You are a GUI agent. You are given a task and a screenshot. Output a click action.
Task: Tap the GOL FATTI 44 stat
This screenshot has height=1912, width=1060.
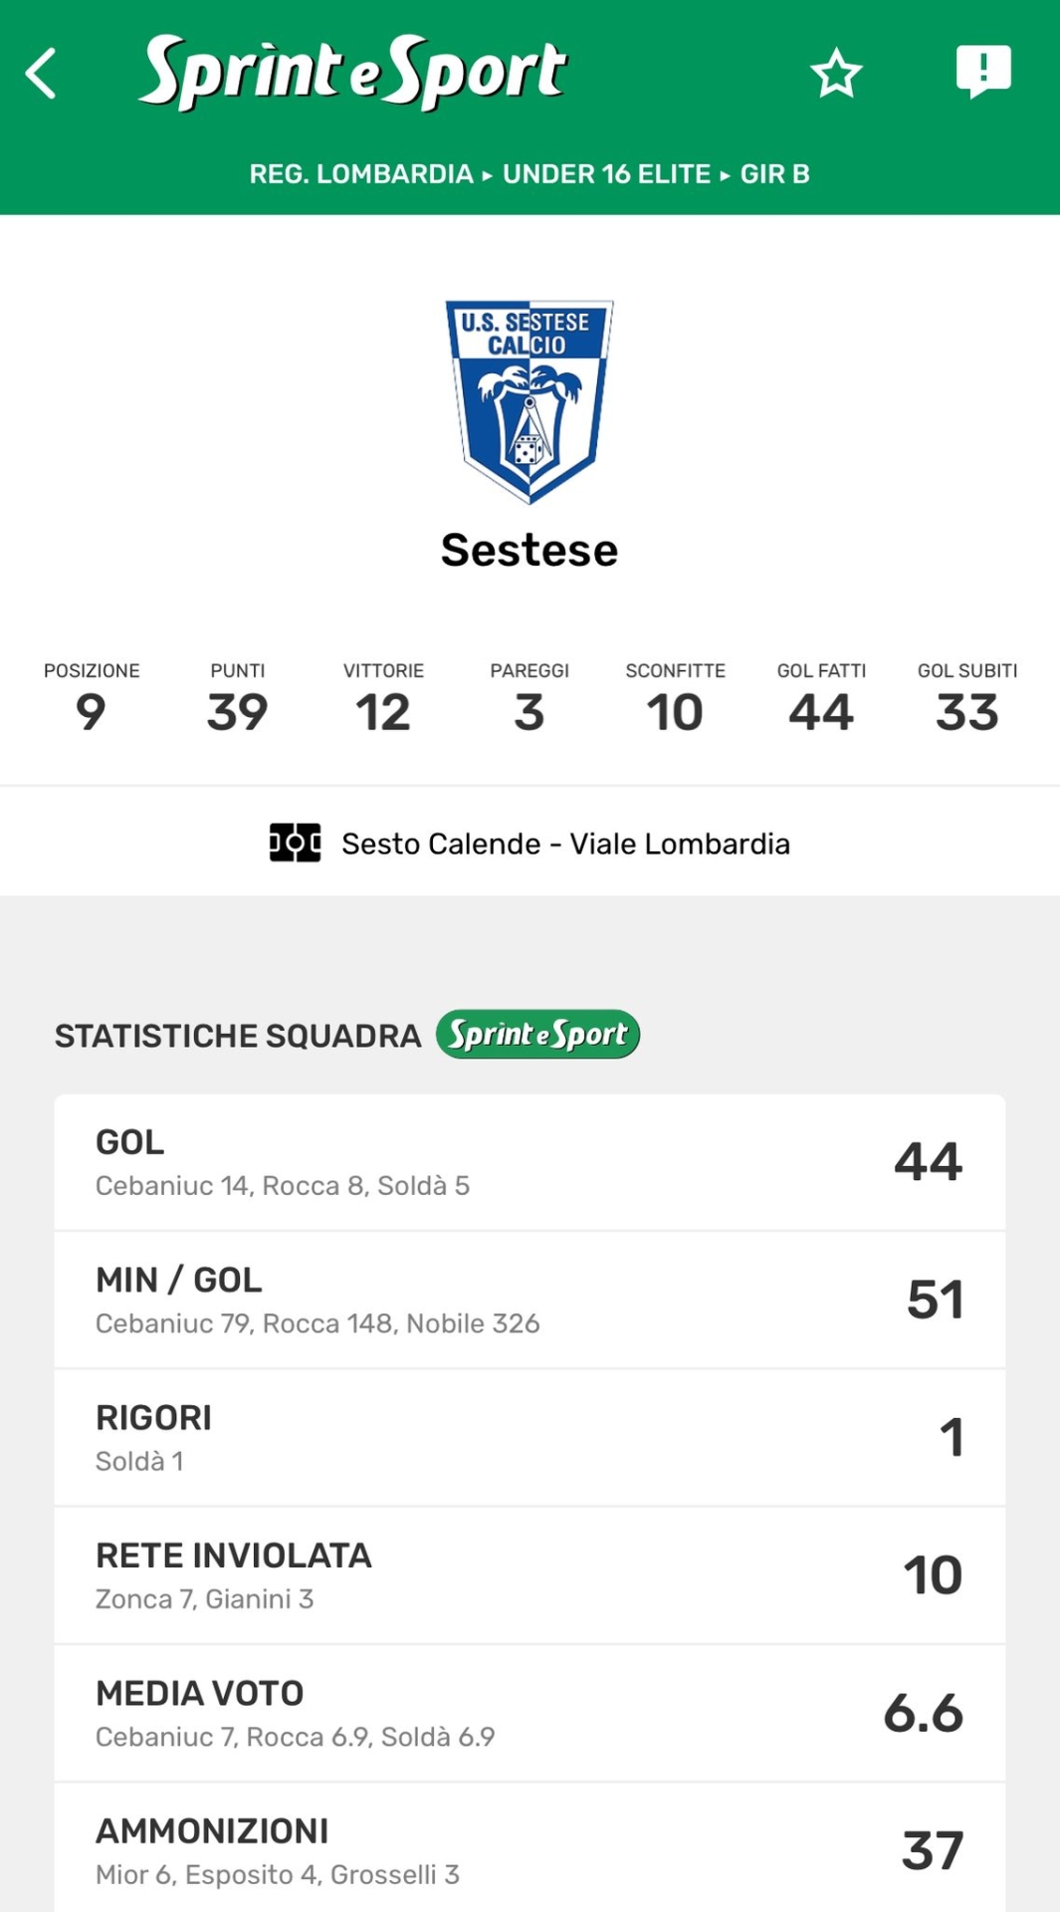(821, 699)
